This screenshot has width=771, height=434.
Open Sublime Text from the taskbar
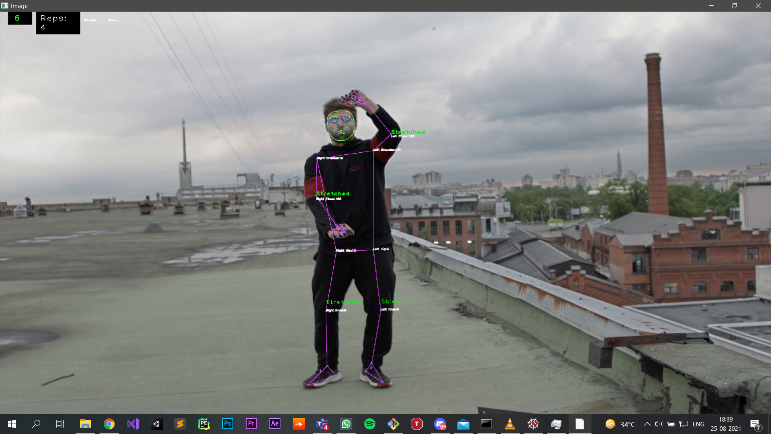tap(180, 424)
